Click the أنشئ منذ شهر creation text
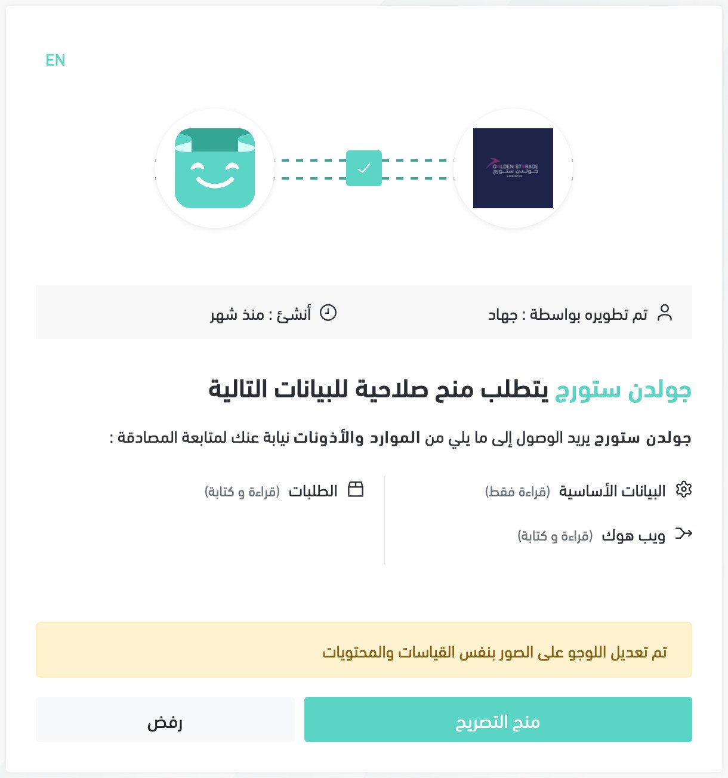 click(260, 314)
